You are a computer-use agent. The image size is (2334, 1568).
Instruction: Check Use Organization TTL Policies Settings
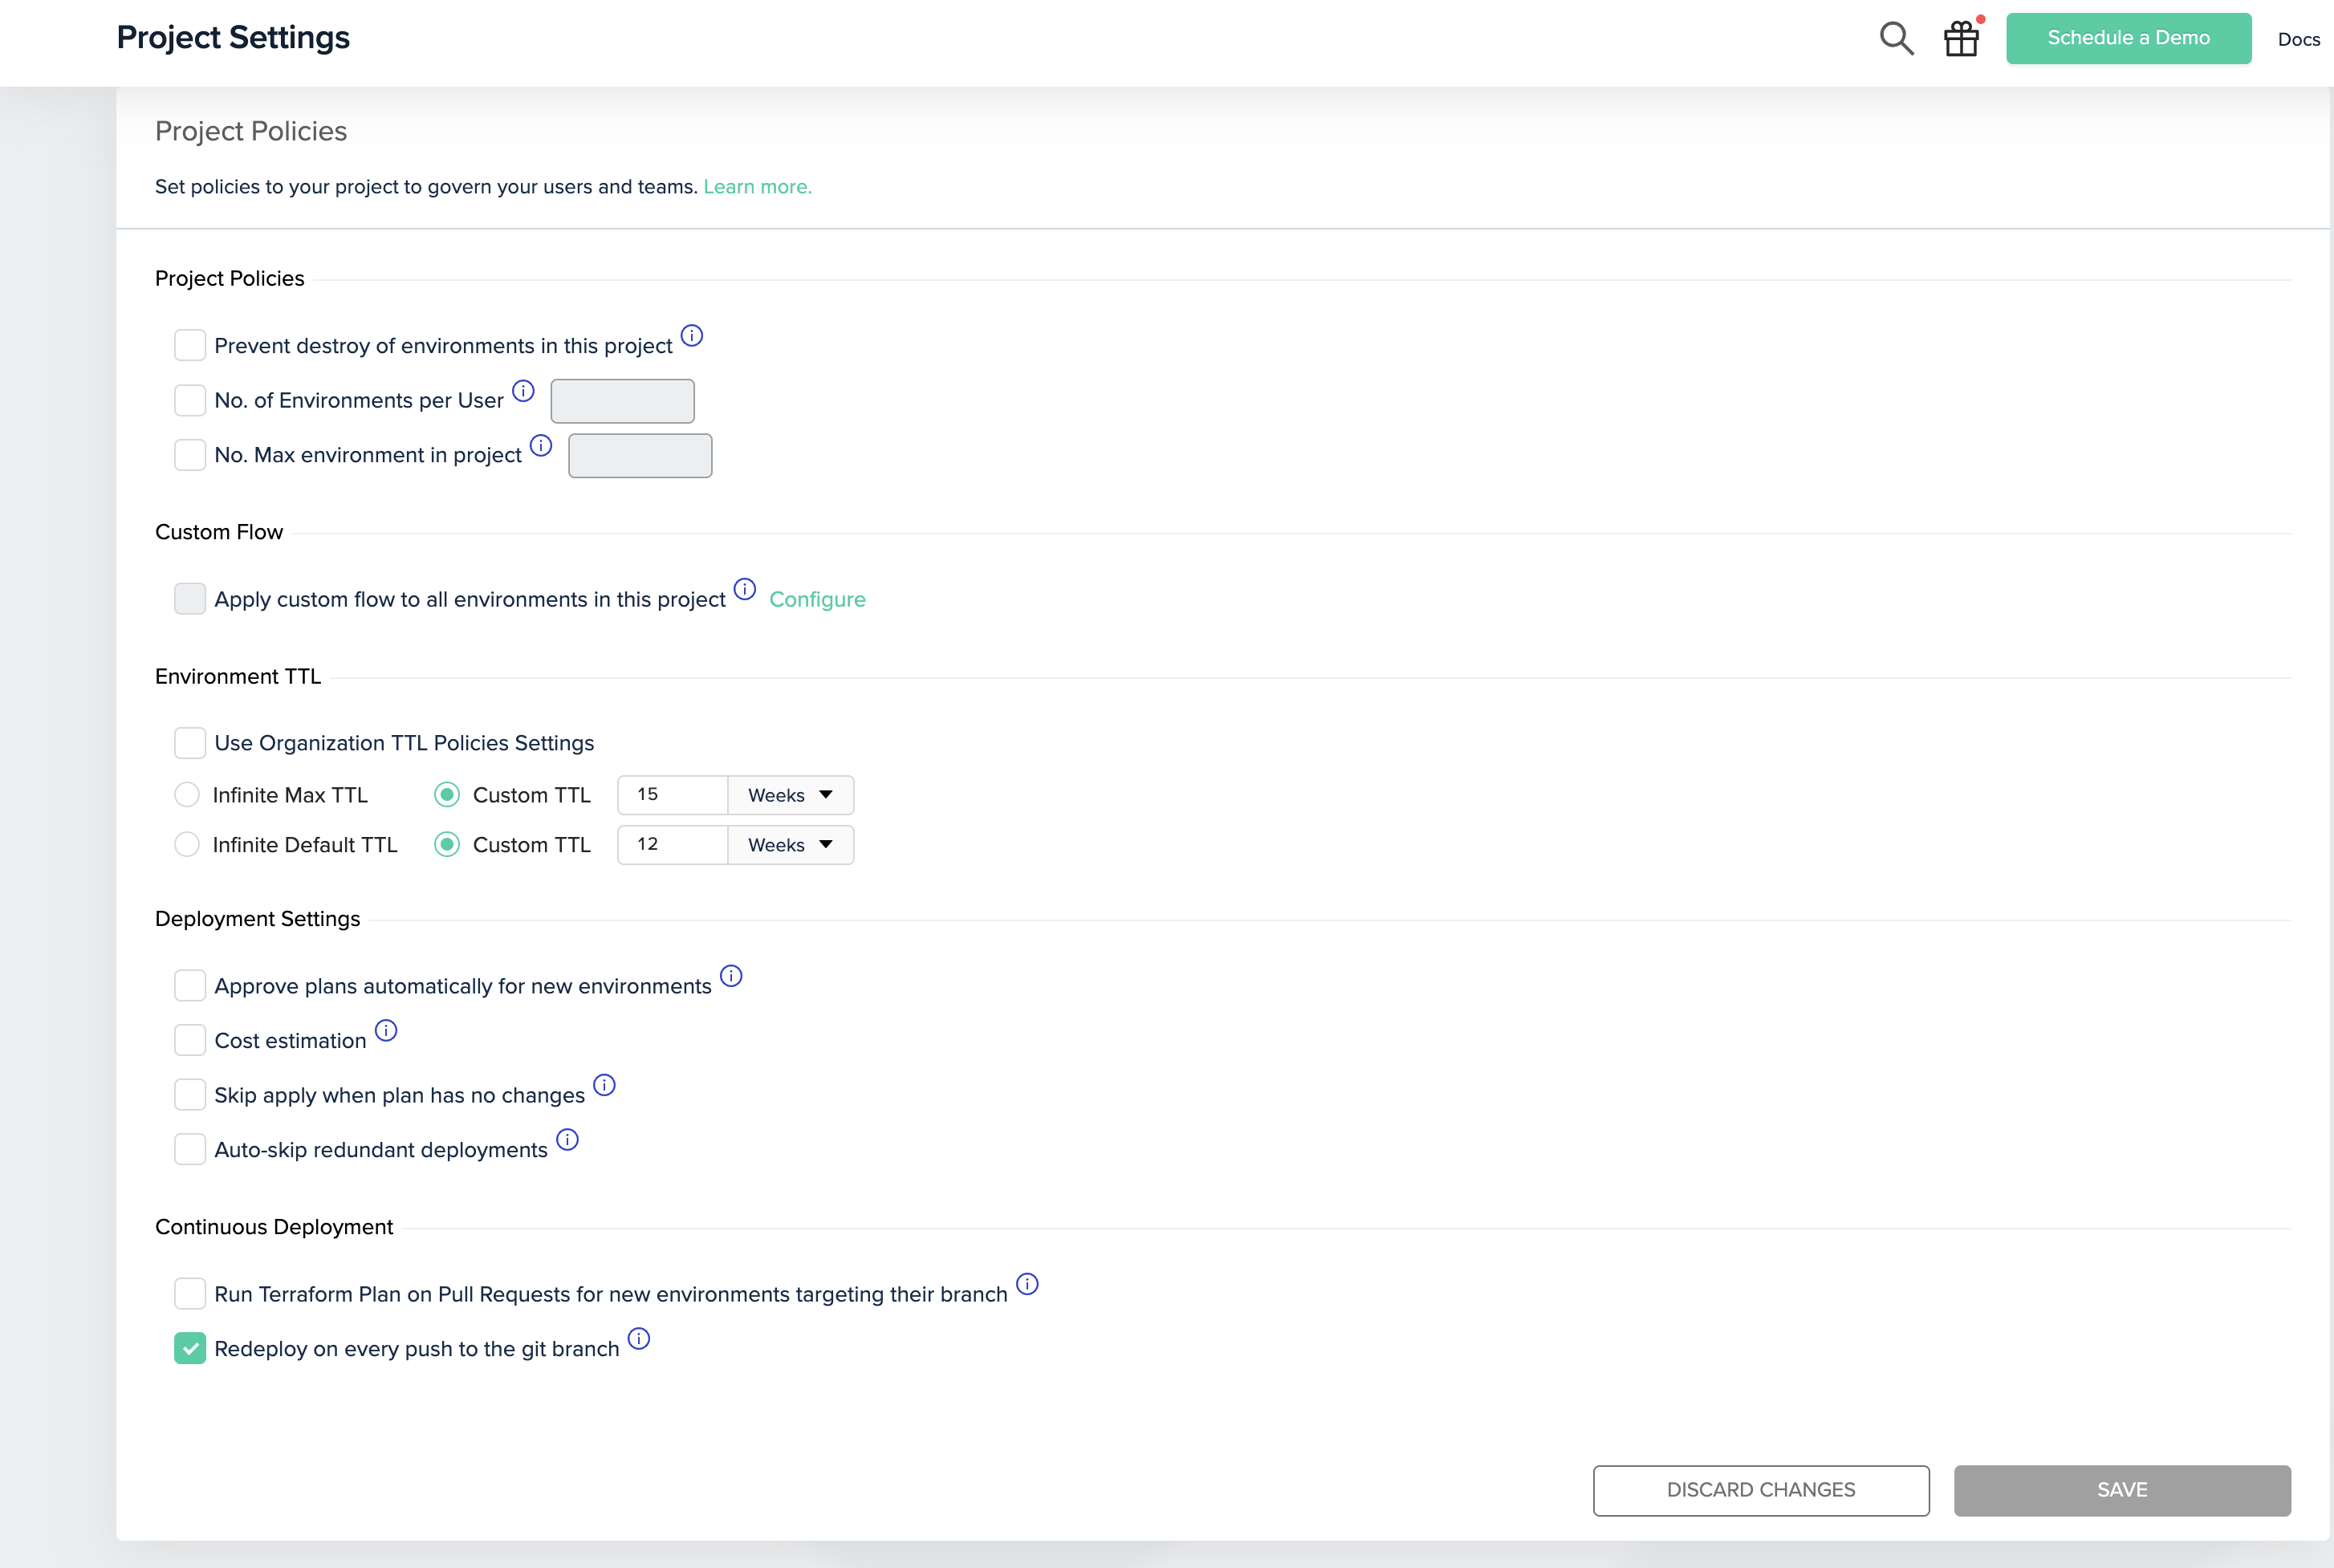(190, 743)
